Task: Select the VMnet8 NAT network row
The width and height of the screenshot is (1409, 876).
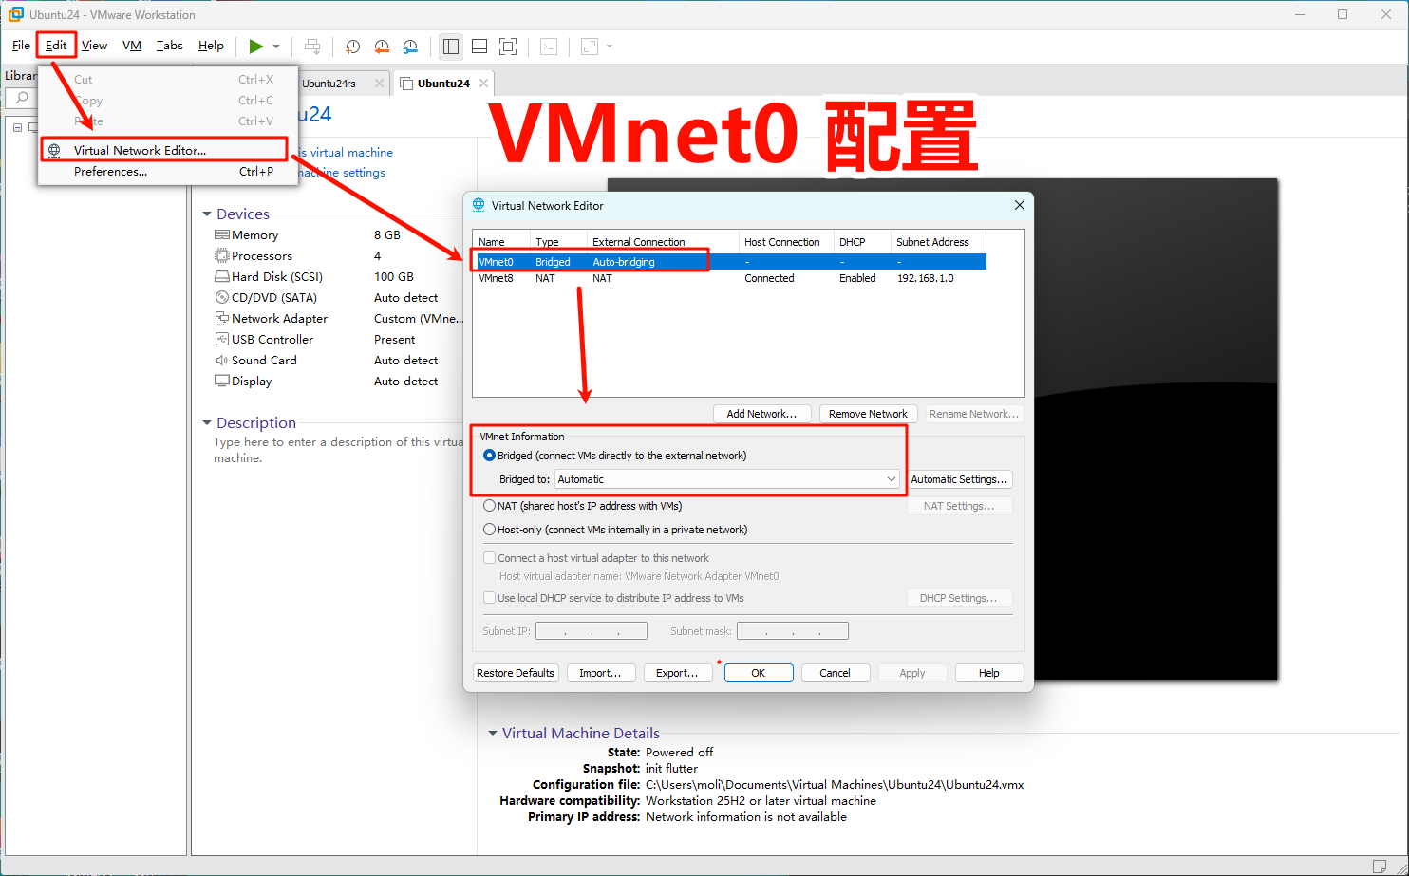Action: coord(729,278)
